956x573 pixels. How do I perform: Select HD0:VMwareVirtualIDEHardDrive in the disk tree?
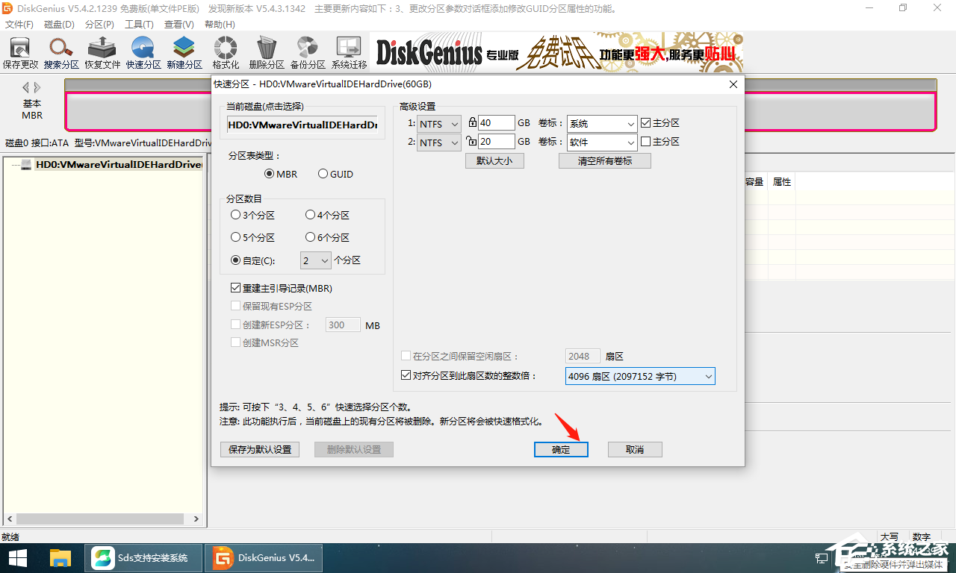119,164
